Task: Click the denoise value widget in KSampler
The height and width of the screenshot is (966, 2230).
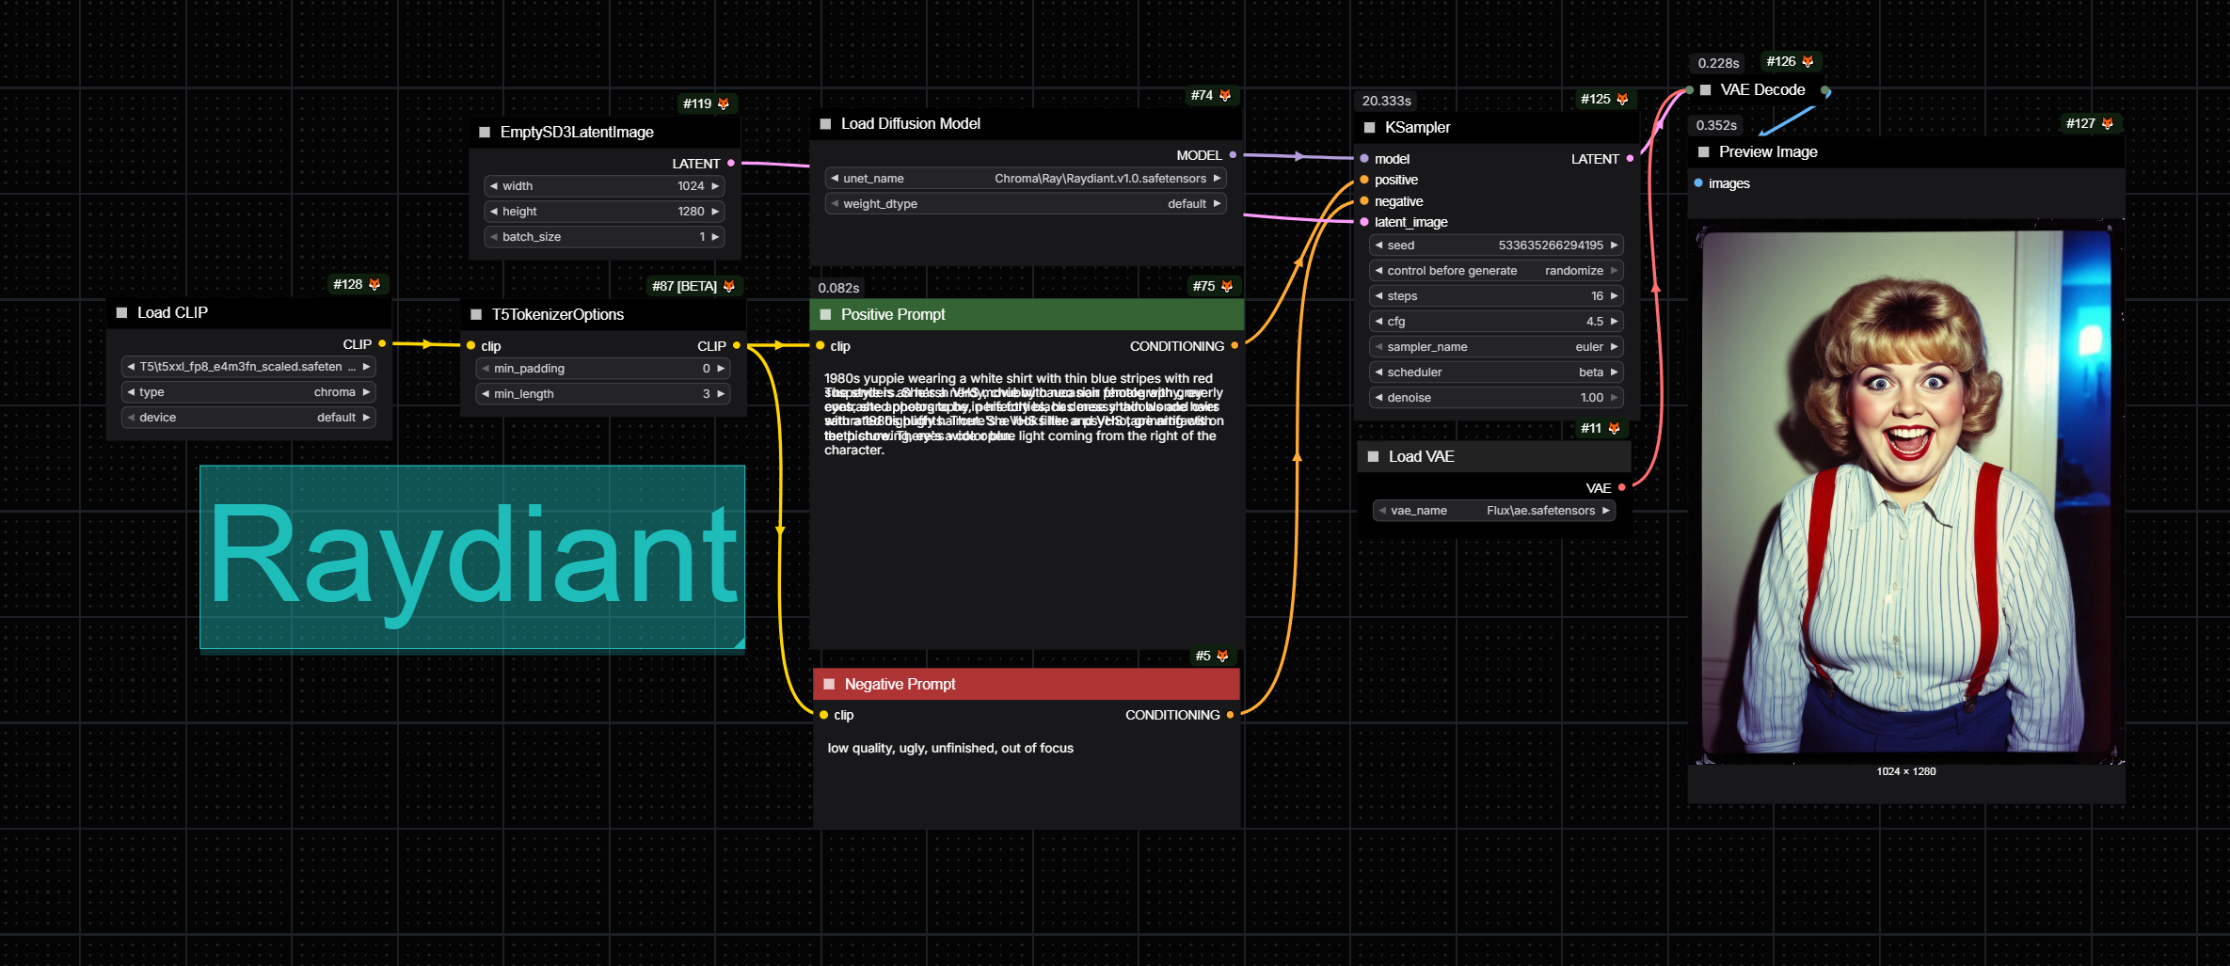Action: click(x=1496, y=397)
